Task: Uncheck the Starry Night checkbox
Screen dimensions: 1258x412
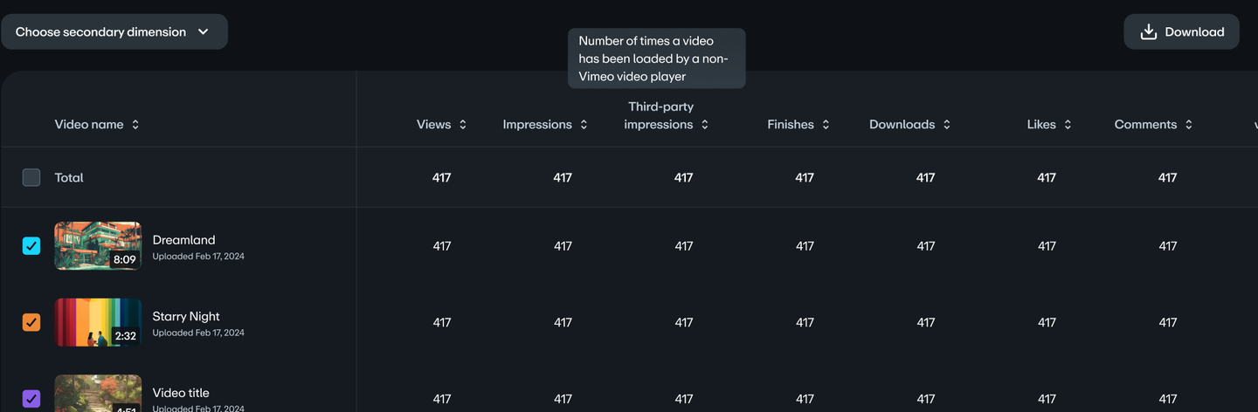Action: point(31,322)
